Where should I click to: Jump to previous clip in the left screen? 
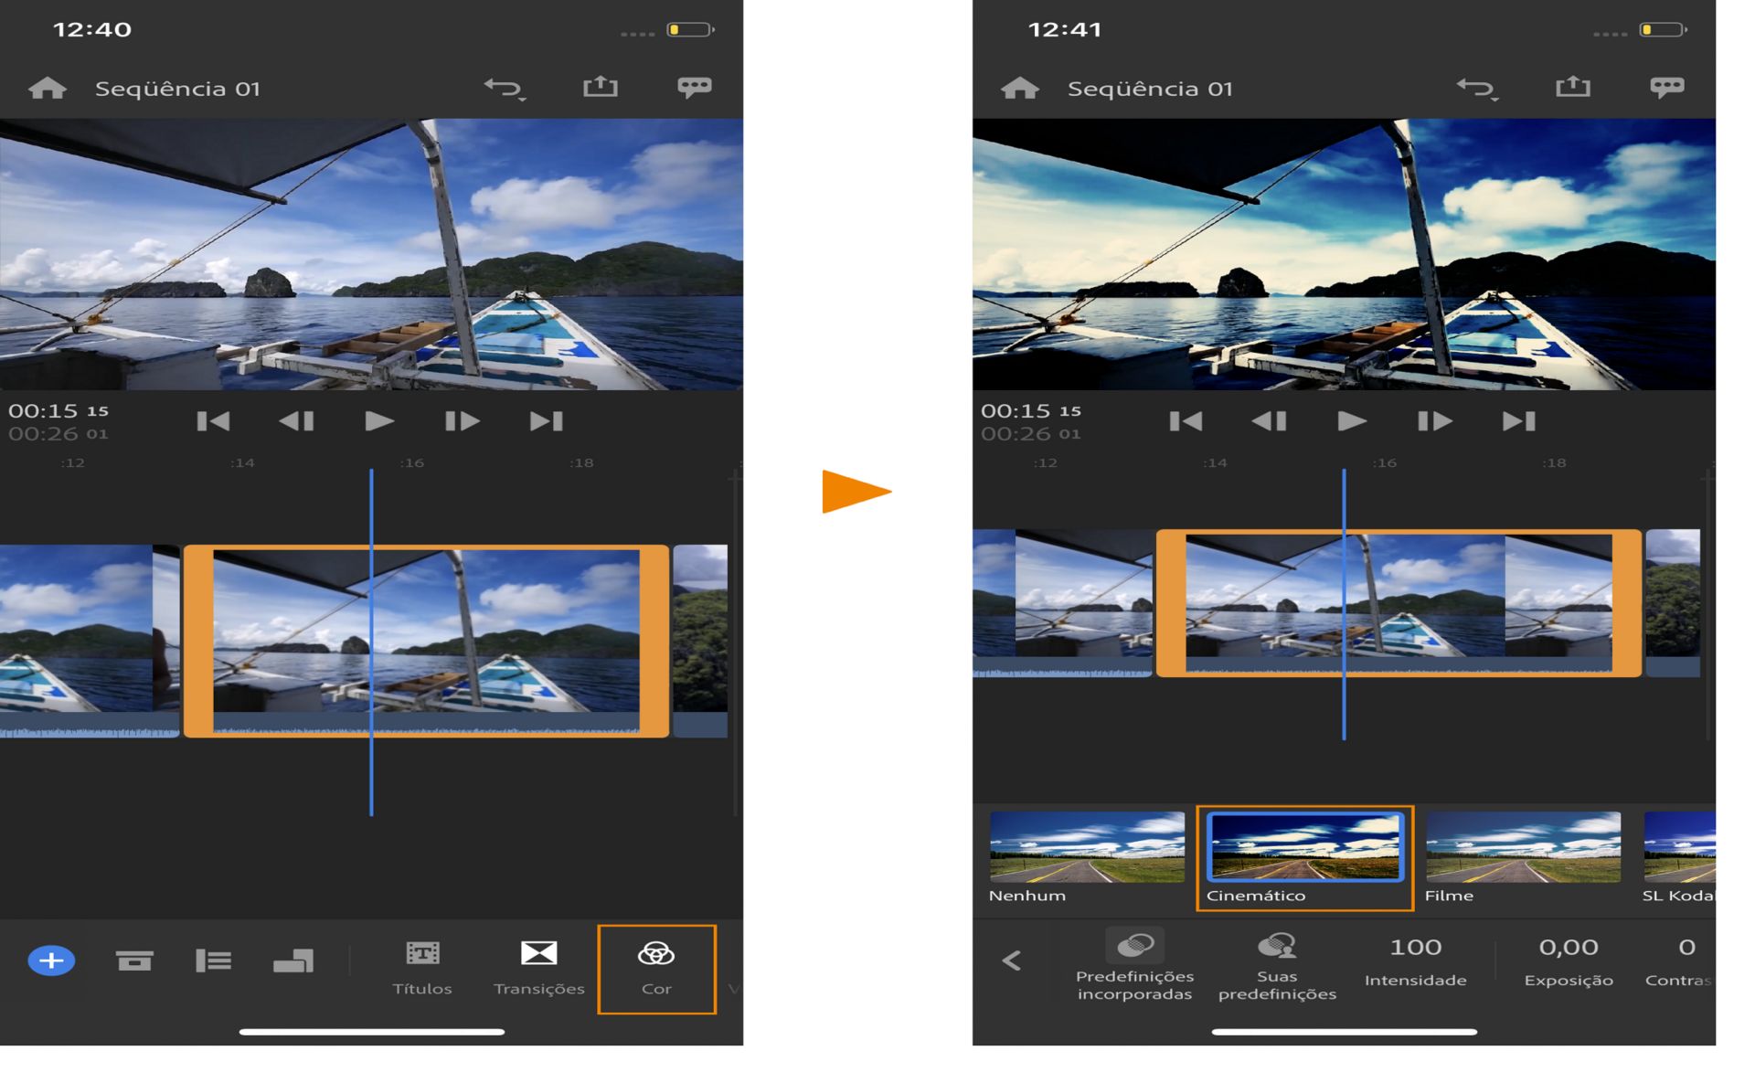(213, 421)
